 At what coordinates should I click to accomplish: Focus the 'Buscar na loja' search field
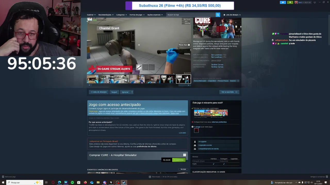[x=191, y=15]
